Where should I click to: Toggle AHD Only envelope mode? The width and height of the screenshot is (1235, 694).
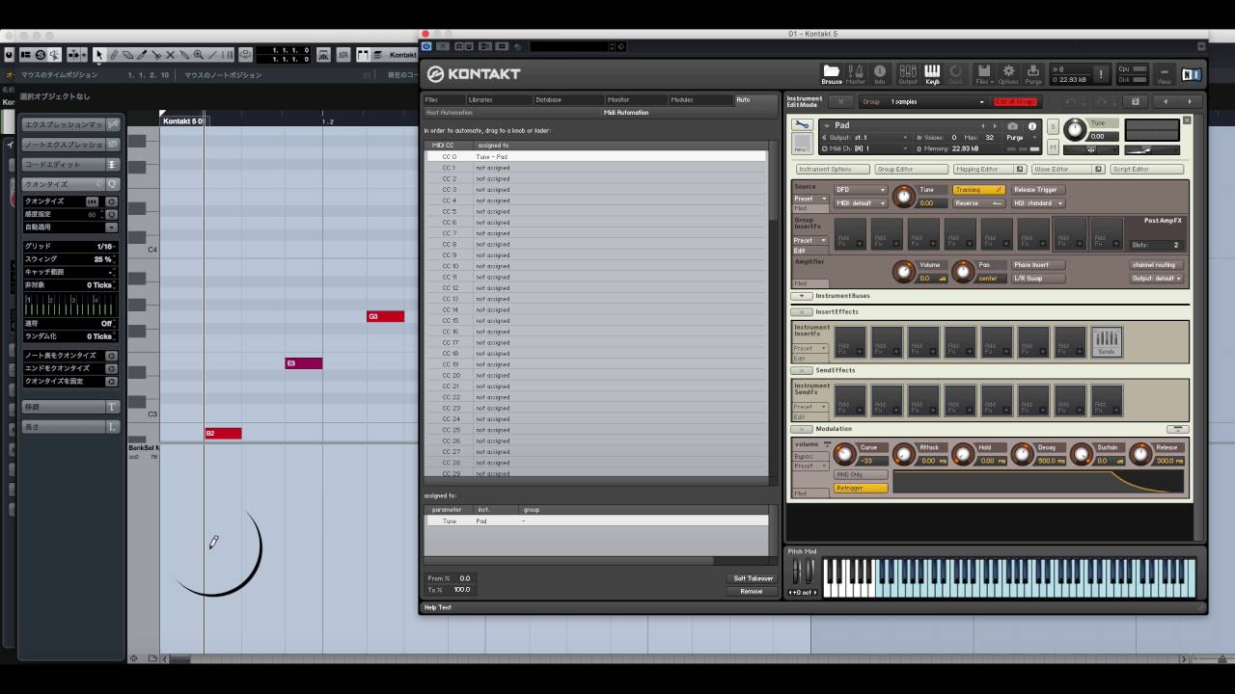[x=861, y=475]
